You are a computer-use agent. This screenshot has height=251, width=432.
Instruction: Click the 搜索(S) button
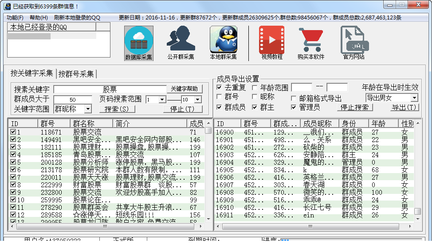tap(117, 109)
